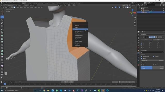
Task: Open the Orientation Default dropdown
Action: point(20,5)
